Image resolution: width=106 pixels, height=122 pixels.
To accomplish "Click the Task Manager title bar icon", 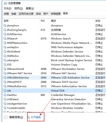I will (x=5, y=3).
